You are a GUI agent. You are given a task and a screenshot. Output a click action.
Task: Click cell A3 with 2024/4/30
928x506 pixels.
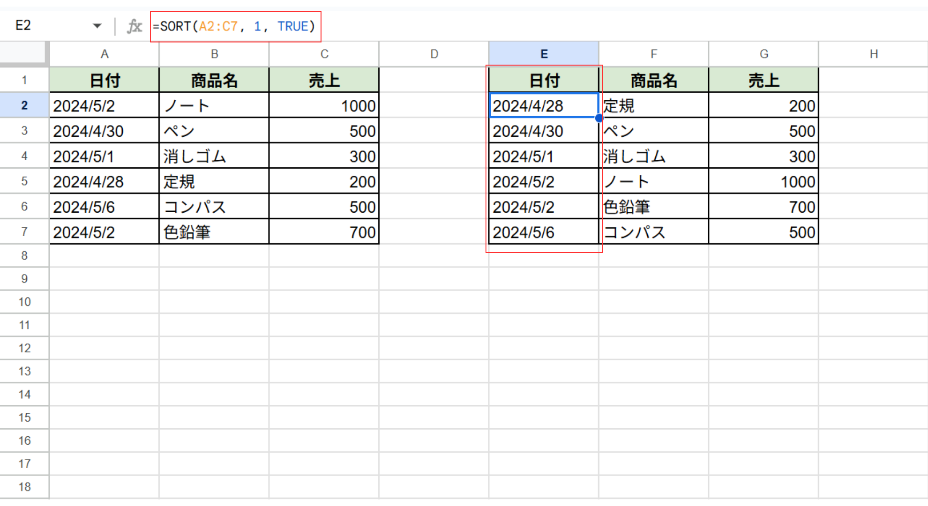tap(105, 131)
